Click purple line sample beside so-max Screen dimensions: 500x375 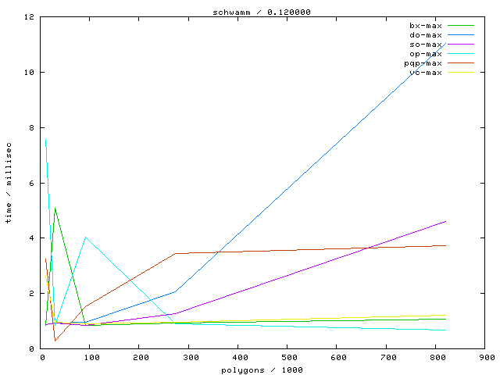coord(461,45)
